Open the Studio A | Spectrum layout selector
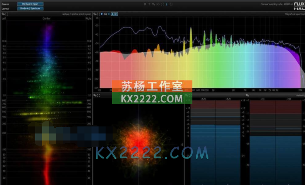Image resolution: width=305 pixels, height=185 pixels. (30, 8)
